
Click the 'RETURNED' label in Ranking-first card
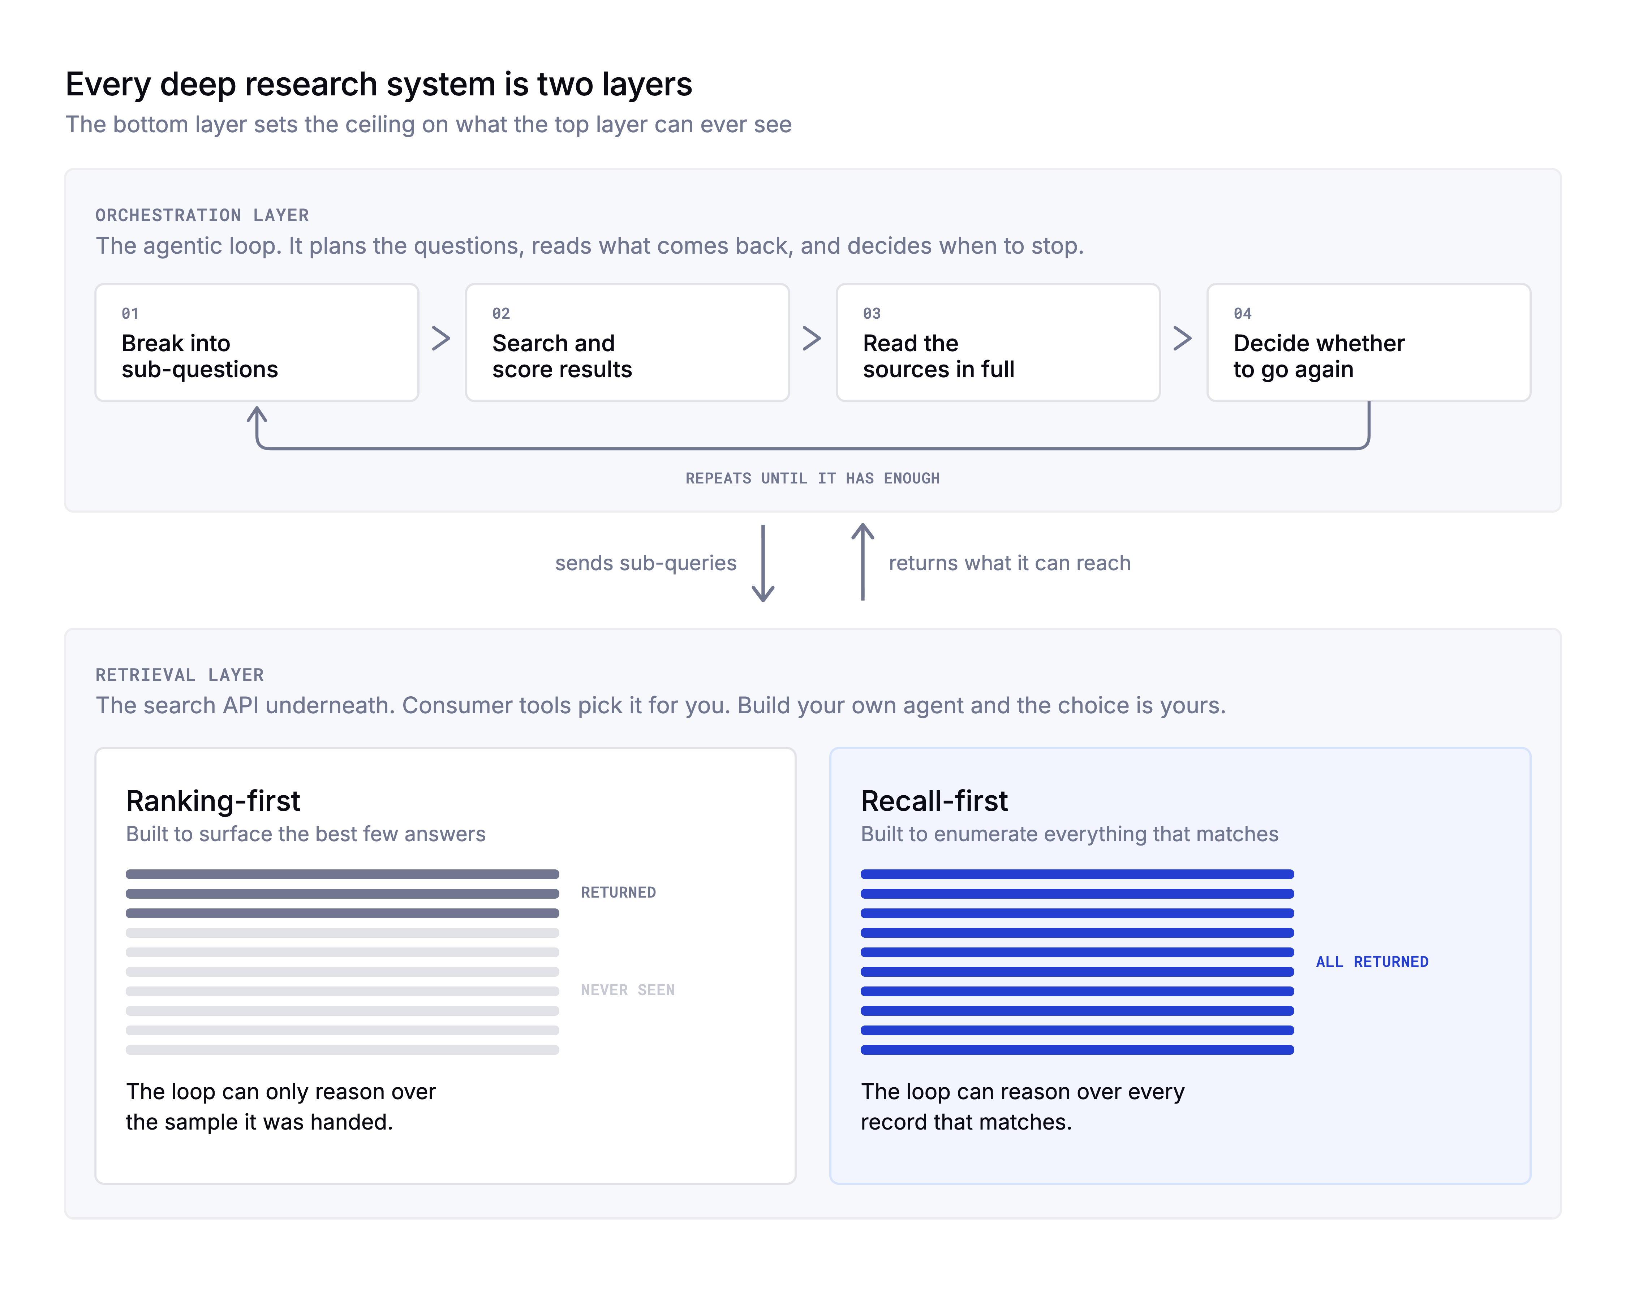tap(619, 893)
